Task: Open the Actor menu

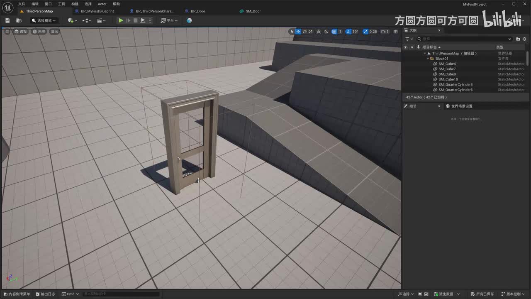Action: pyautogui.click(x=102, y=4)
